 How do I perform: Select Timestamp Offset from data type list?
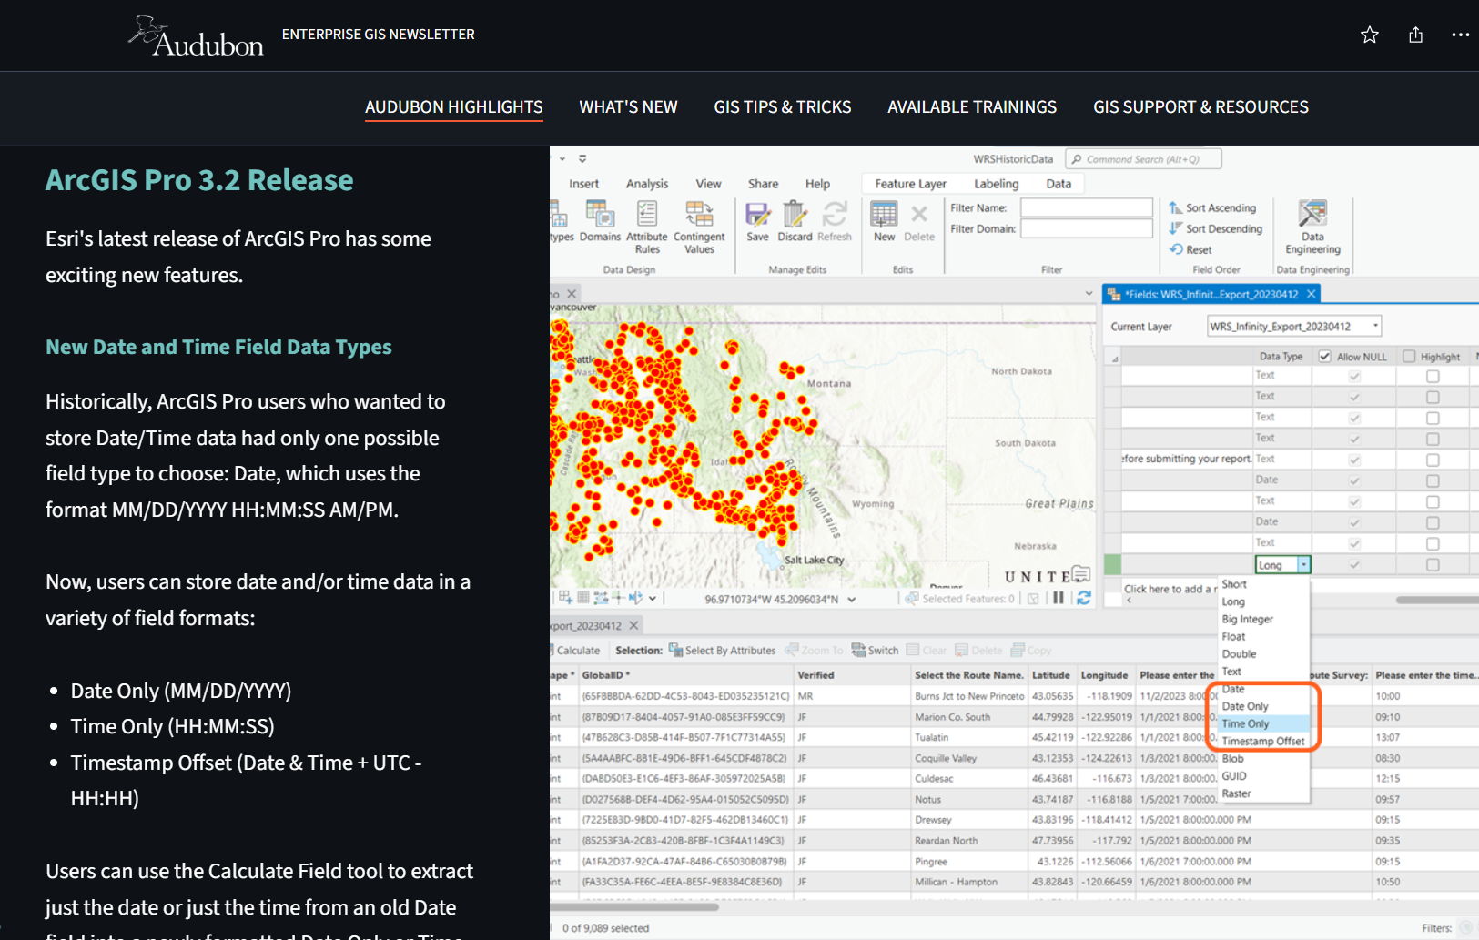[1263, 741]
